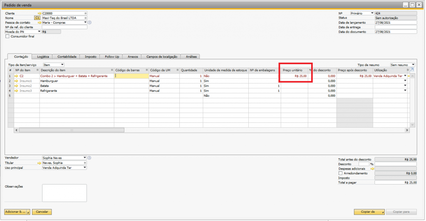Click the info icon next to Vendedor
Viewport: 426px width, 221px height.
pyautogui.click(x=89, y=158)
